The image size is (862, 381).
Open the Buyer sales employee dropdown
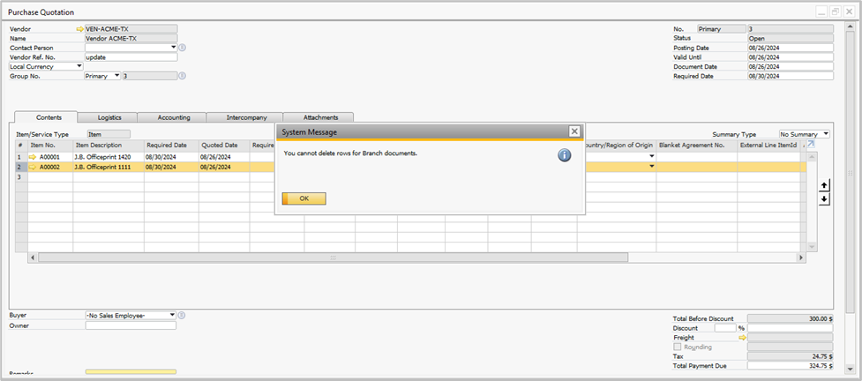(x=171, y=315)
